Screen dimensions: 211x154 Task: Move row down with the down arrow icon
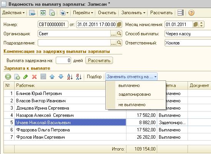click(x=61, y=77)
